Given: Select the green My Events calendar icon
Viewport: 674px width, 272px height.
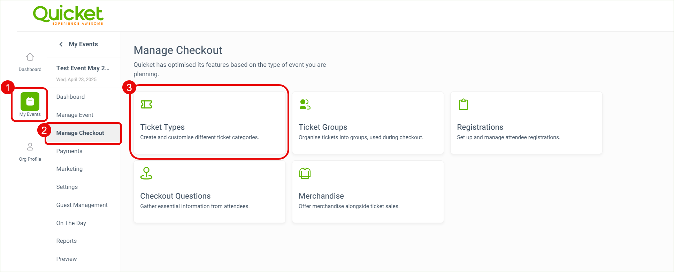Looking at the screenshot, I should click(30, 102).
